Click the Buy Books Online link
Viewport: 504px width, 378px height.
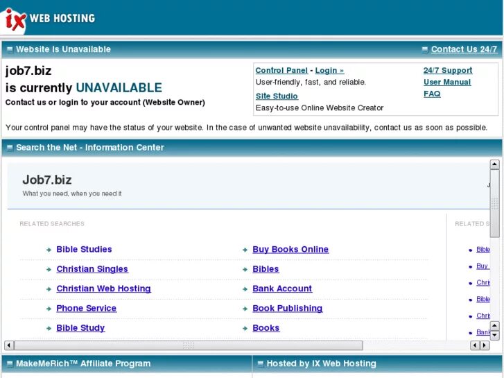(x=290, y=249)
